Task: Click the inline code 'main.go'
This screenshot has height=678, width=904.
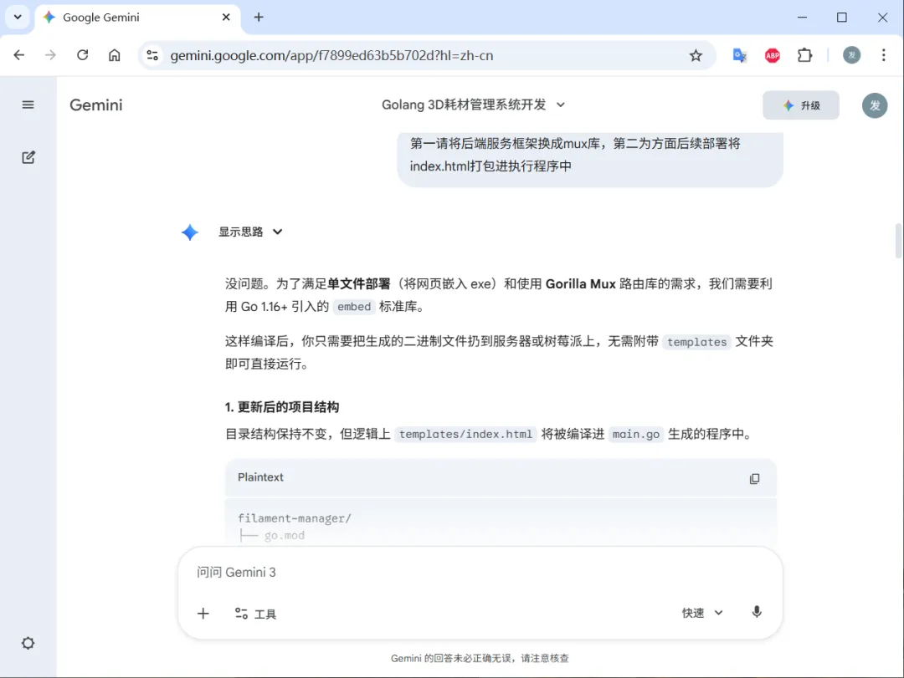Action: (636, 434)
